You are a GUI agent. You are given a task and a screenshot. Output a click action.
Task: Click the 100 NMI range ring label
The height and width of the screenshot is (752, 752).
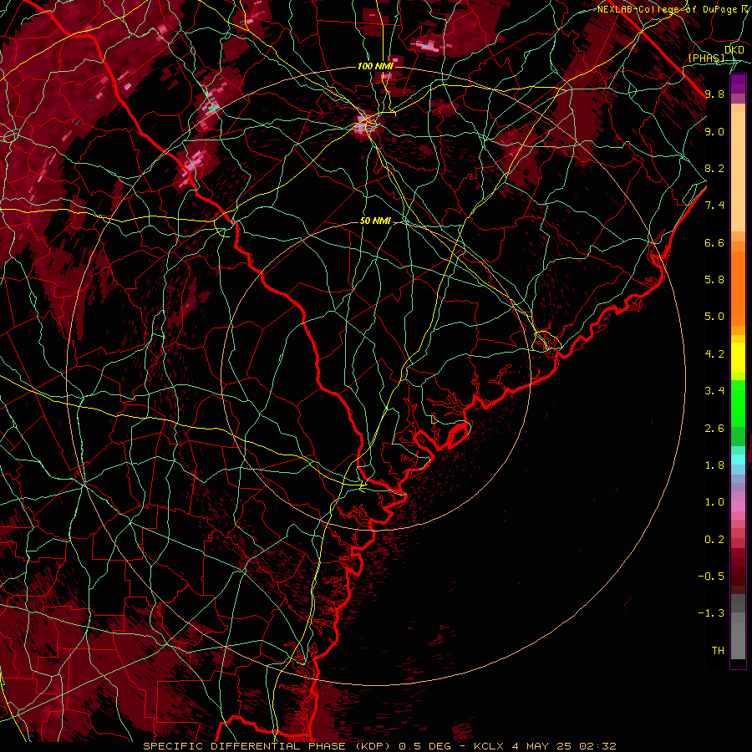pyautogui.click(x=375, y=66)
